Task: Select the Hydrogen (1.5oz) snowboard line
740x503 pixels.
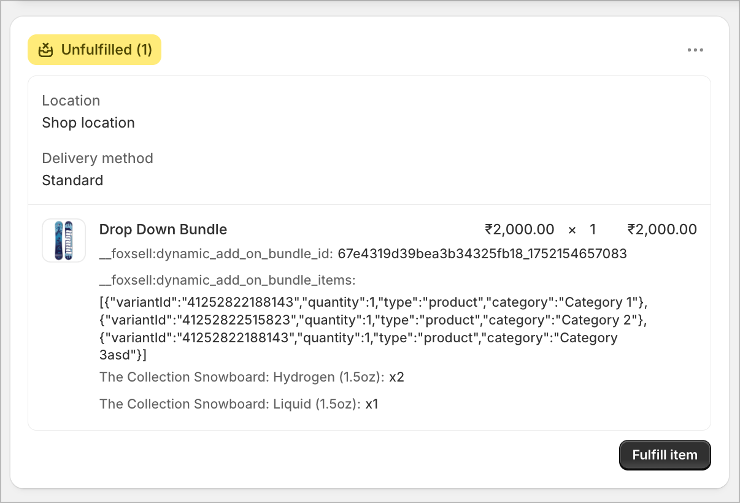Action: coord(252,377)
